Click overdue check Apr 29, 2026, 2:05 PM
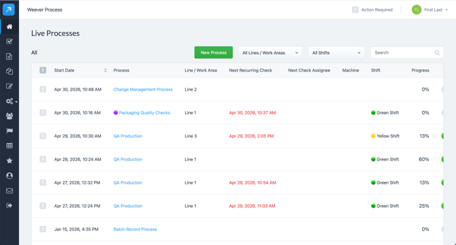The width and height of the screenshot is (456, 245). tap(251, 136)
